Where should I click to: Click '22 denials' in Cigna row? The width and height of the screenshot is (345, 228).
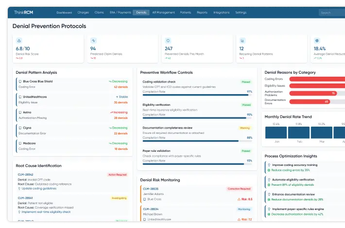coord(121,133)
